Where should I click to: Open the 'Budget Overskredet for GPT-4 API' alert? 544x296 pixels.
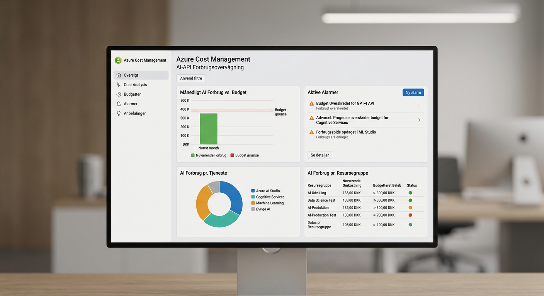(x=366, y=106)
